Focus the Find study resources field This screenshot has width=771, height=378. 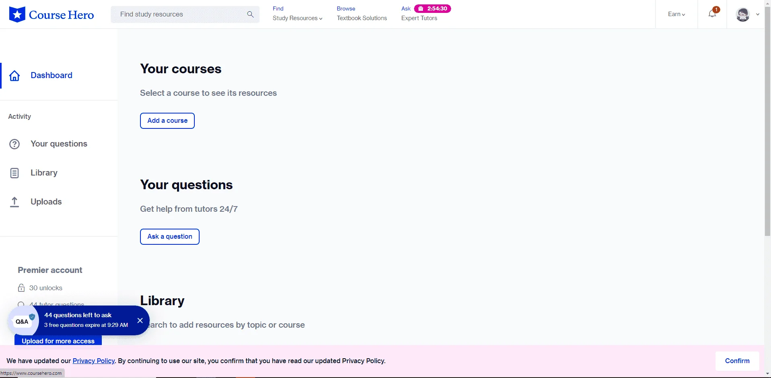click(x=185, y=14)
